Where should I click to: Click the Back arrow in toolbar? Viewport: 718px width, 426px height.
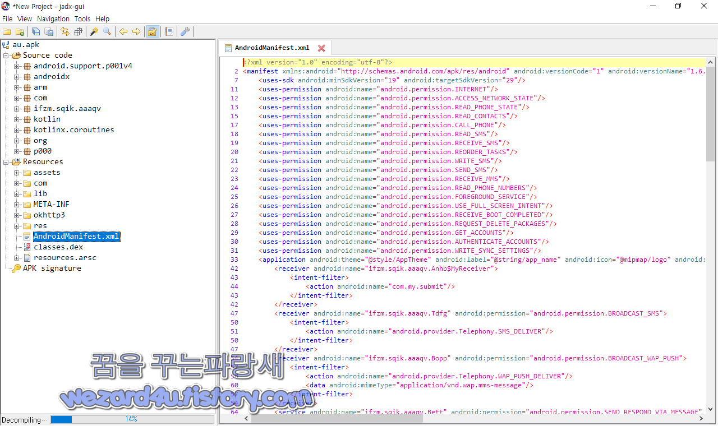click(123, 31)
